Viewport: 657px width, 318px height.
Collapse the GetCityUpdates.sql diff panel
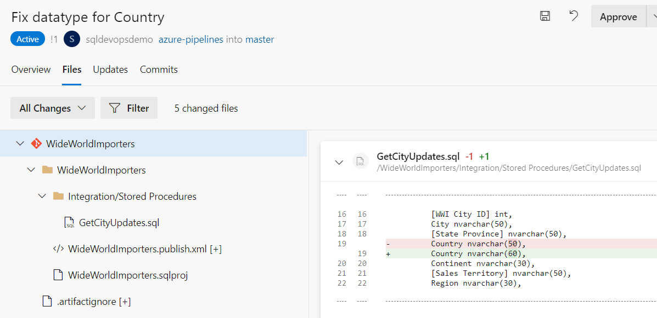339,163
